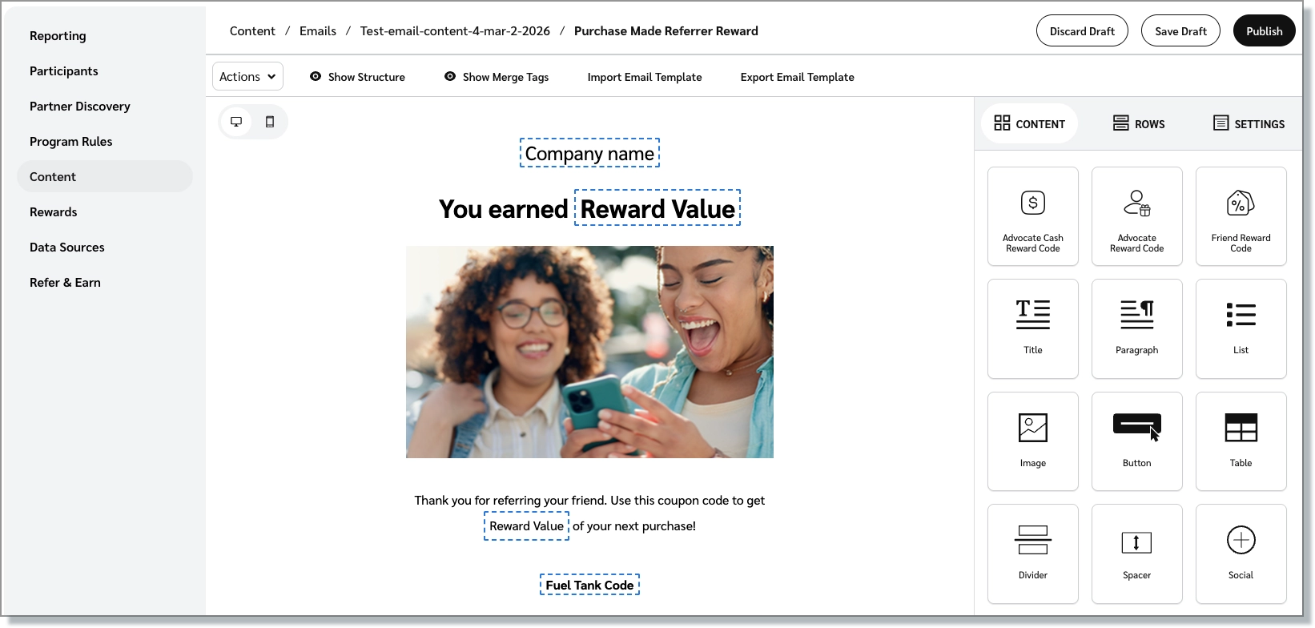Select the Advocate Reward Code block
This screenshot has height=628, width=1315.
1136,216
